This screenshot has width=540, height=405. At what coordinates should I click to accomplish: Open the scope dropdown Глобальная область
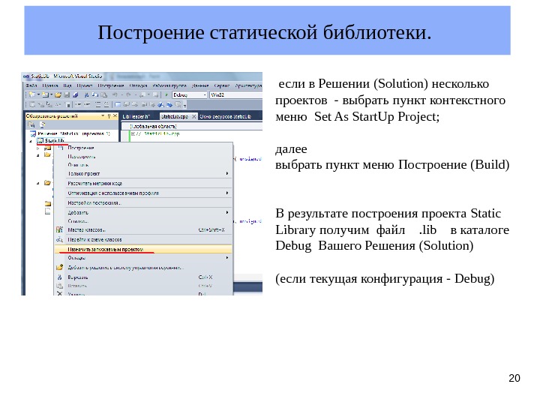click(193, 127)
